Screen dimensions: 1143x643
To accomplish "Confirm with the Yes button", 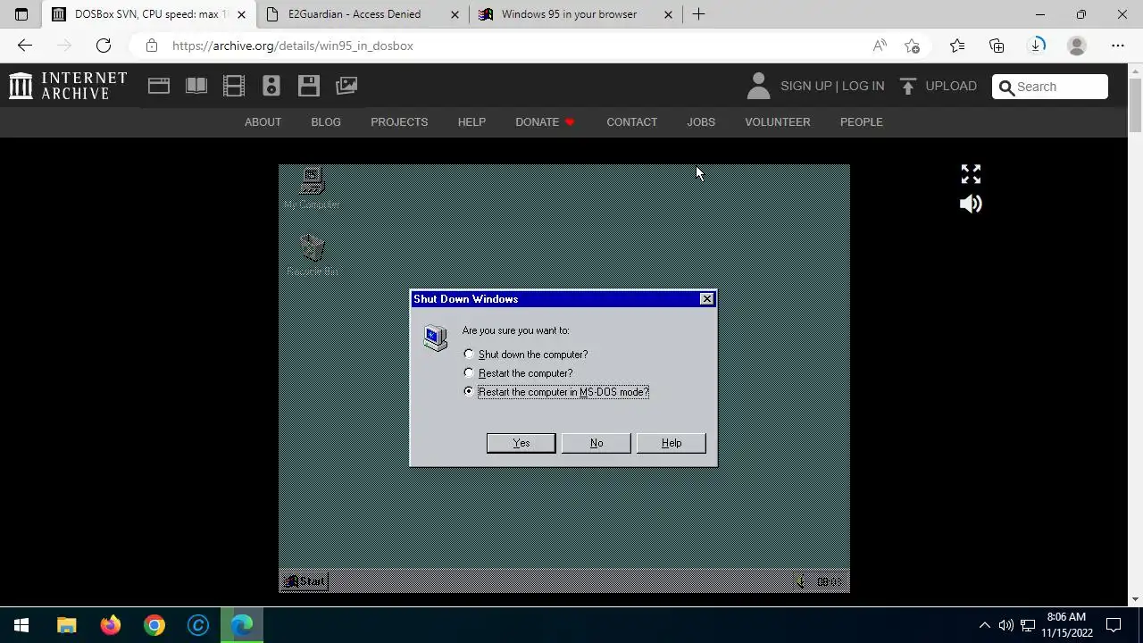I will coord(521,443).
